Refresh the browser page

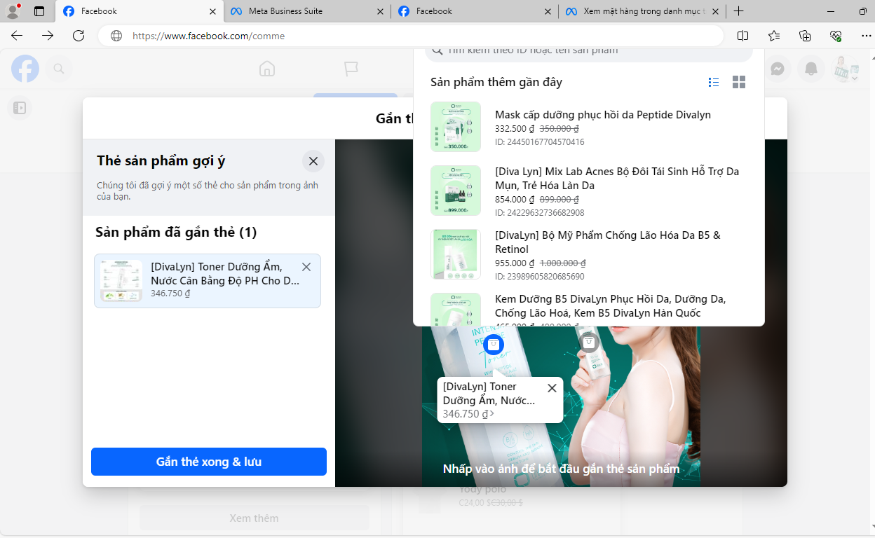point(79,36)
